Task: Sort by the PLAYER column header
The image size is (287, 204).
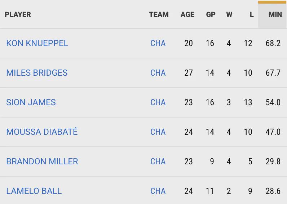Action: pyautogui.click(x=18, y=14)
